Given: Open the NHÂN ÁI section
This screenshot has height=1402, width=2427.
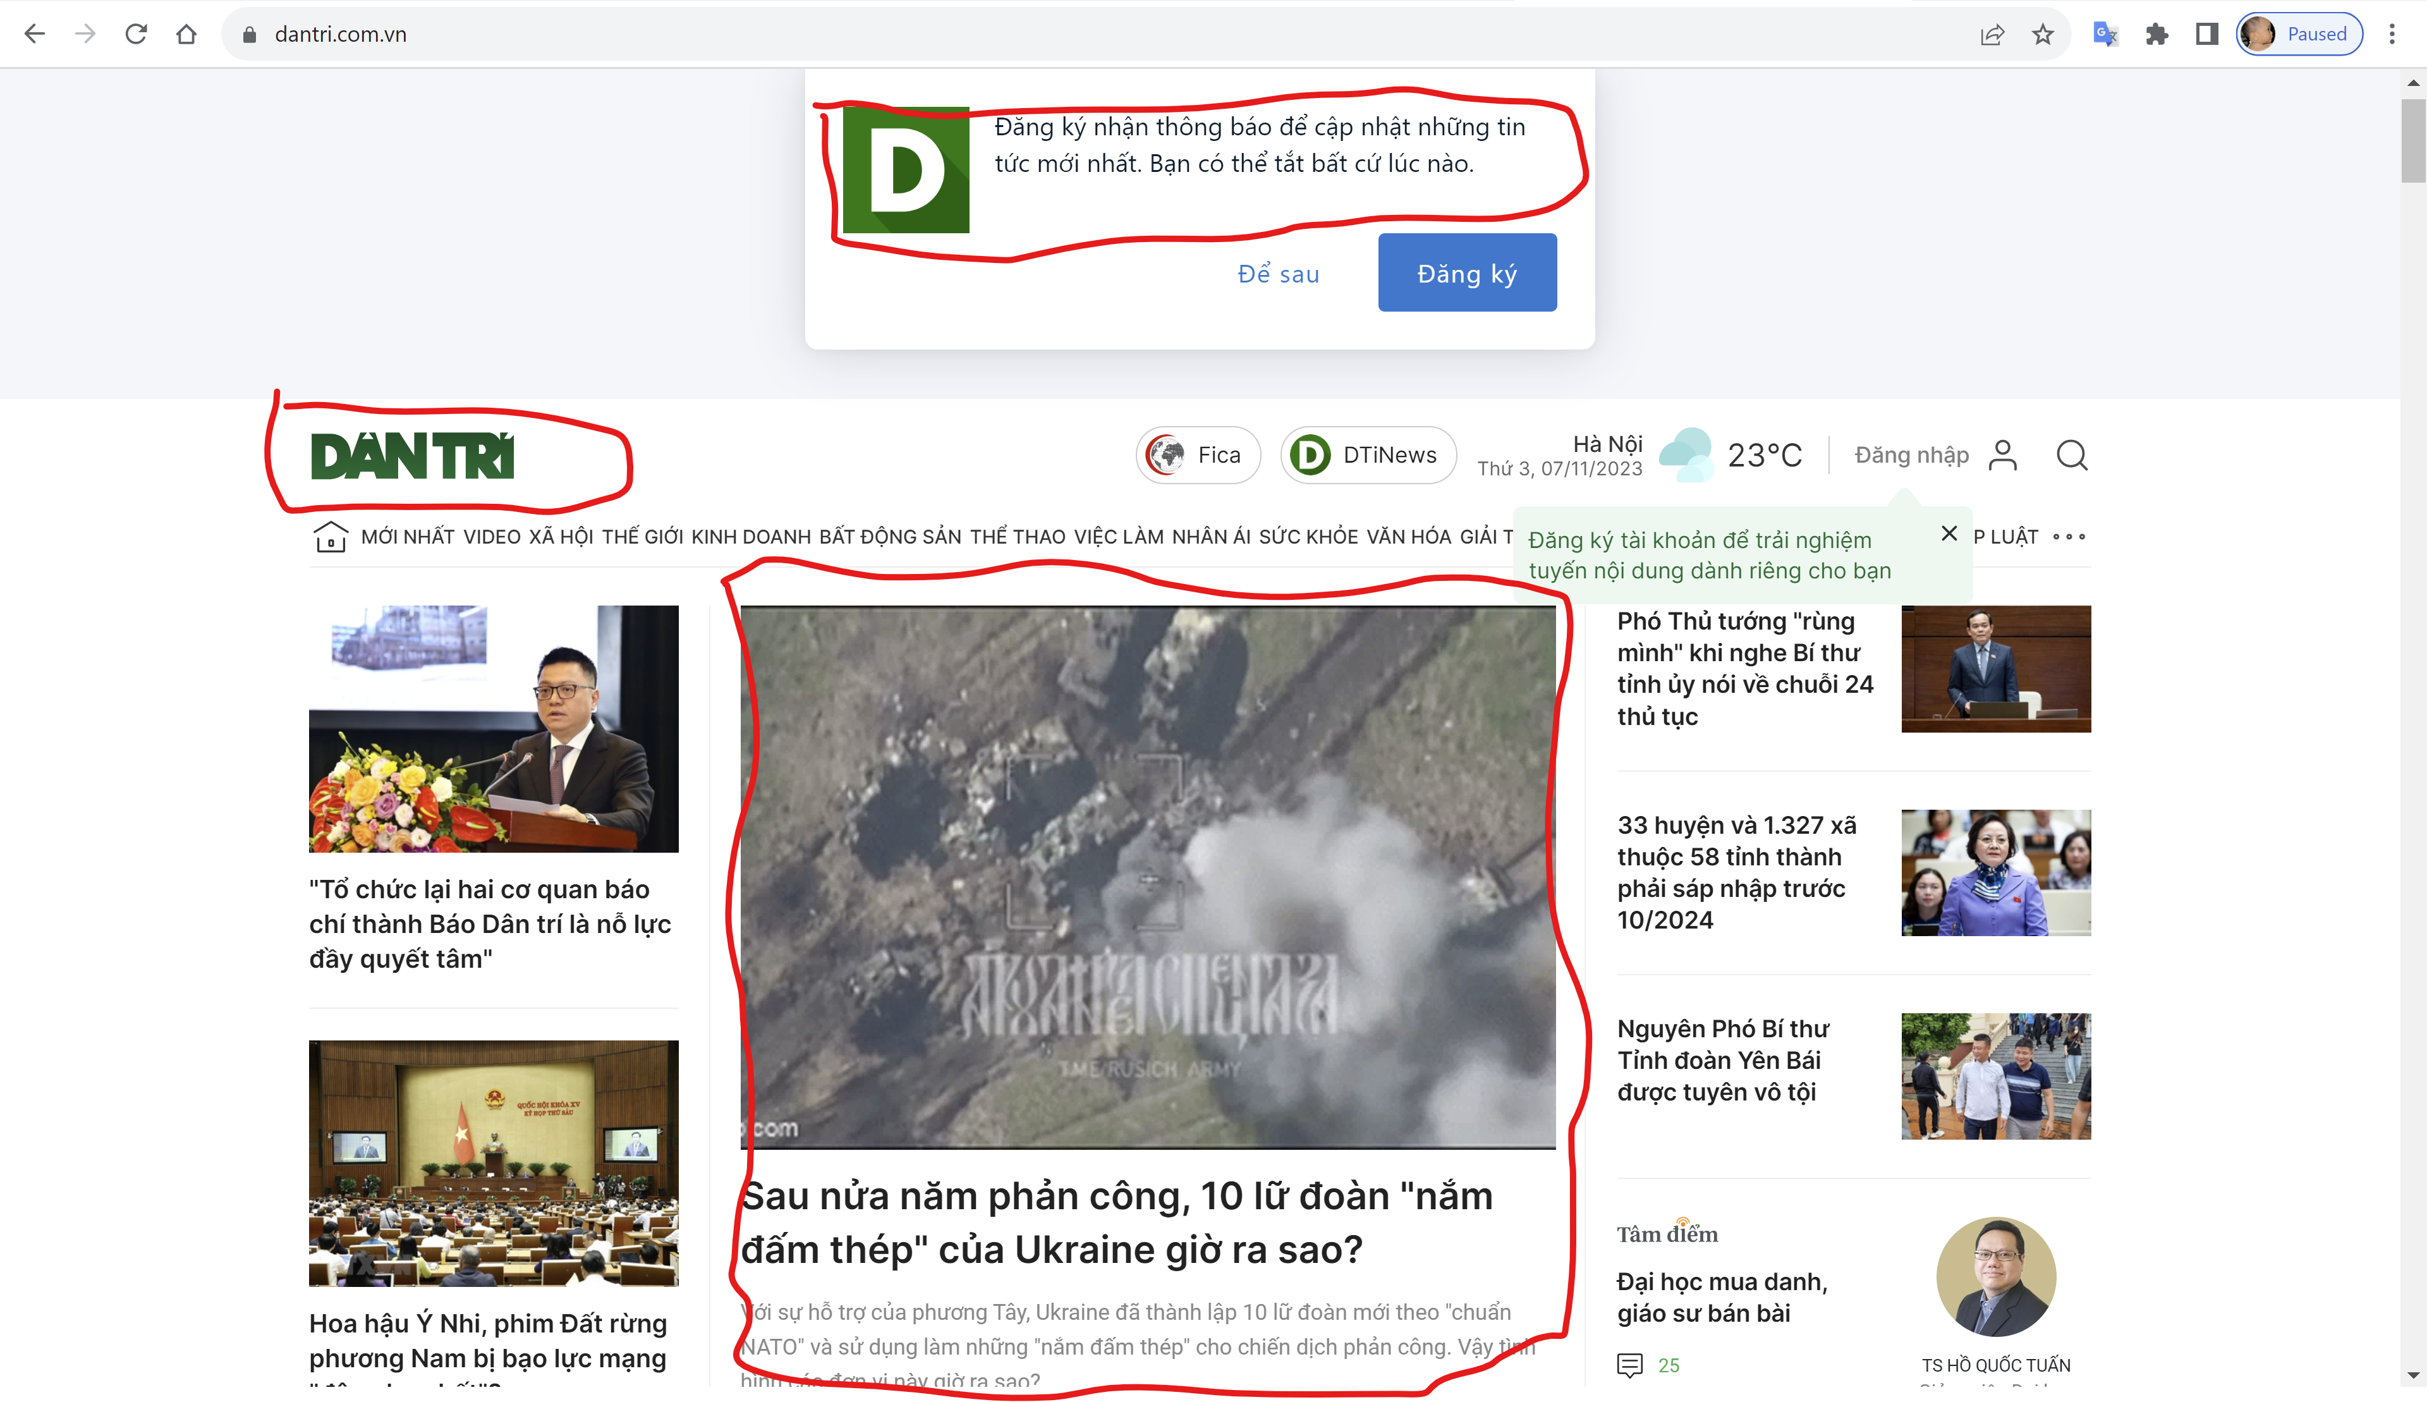Looking at the screenshot, I should pyautogui.click(x=1211, y=537).
